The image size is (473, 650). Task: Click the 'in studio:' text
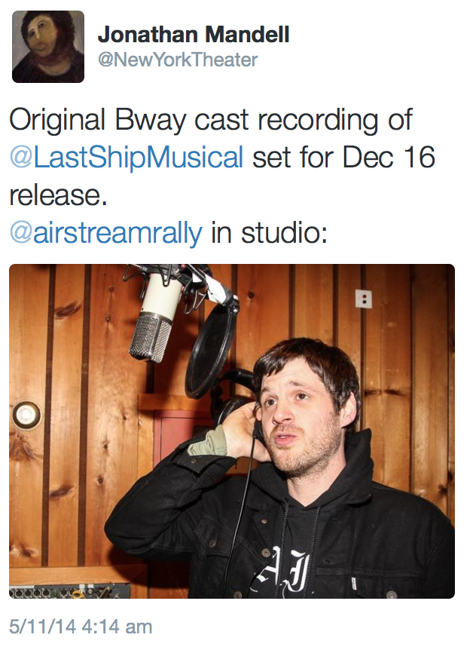click(x=269, y=232)
